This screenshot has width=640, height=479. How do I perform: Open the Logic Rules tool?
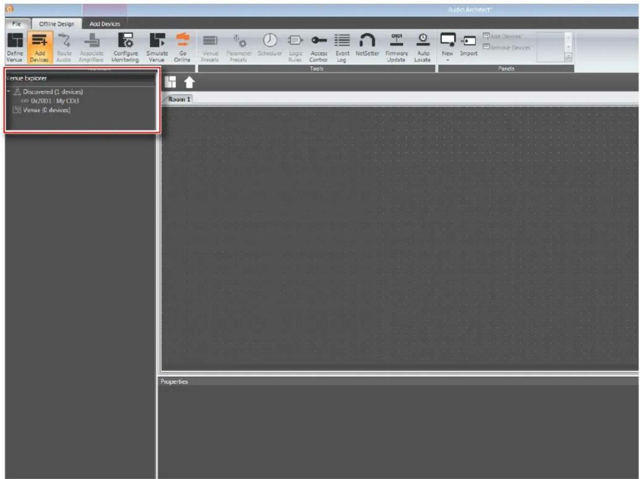[295, 47]
